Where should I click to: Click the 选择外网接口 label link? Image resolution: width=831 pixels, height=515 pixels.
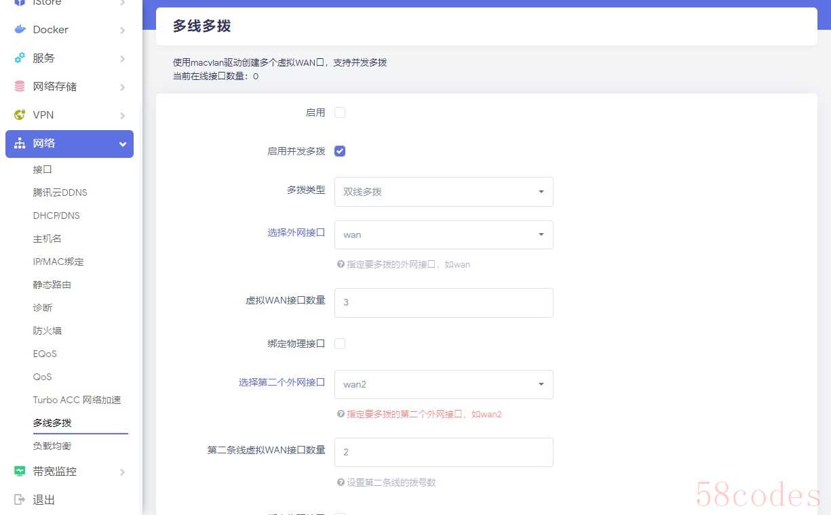click(x=296, y=232)
